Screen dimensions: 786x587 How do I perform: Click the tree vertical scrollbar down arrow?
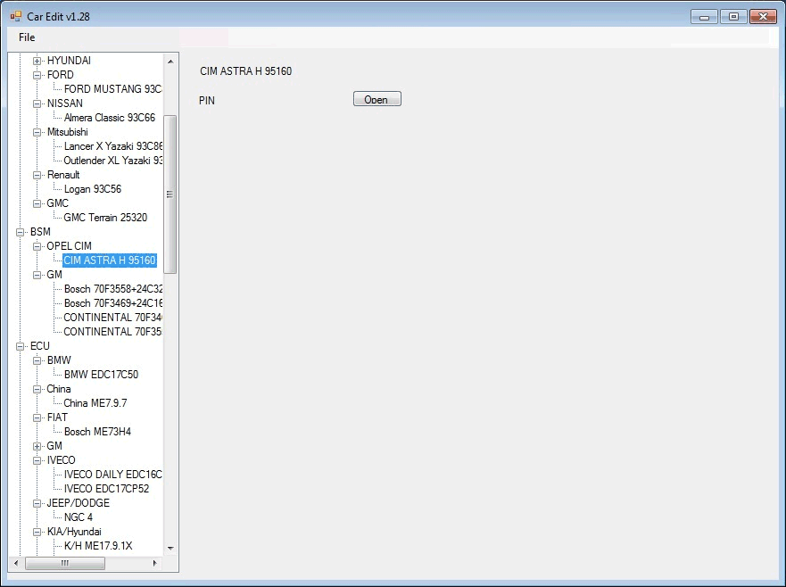tap(170, 549)
